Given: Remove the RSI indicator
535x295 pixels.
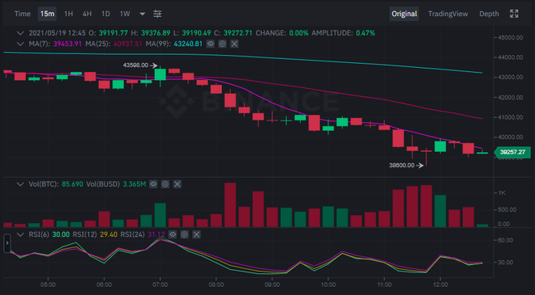Looking at the screenshot, I should [x=196, y=234].
